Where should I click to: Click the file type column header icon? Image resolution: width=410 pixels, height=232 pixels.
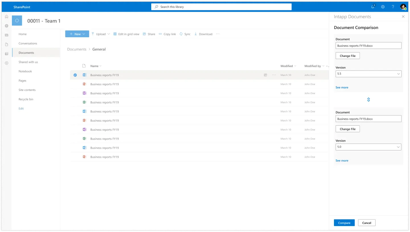pos(84,66)
